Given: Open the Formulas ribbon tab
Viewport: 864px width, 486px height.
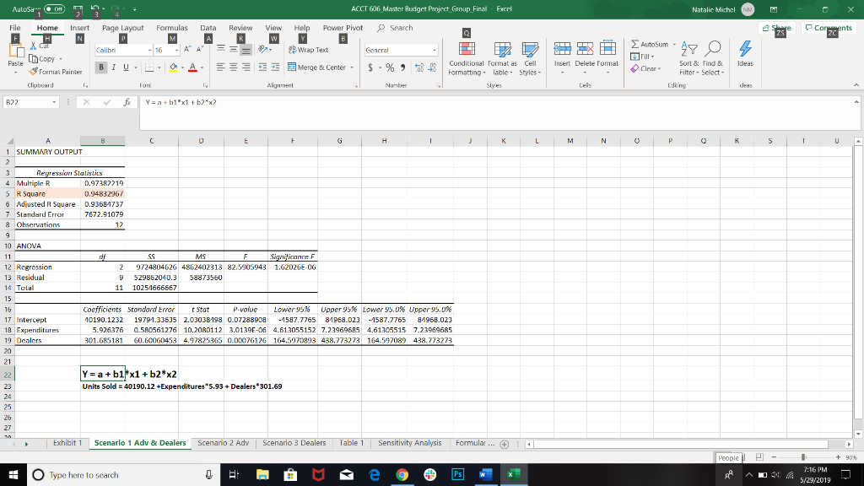Looking at the screenshot, I should [172, 28].
